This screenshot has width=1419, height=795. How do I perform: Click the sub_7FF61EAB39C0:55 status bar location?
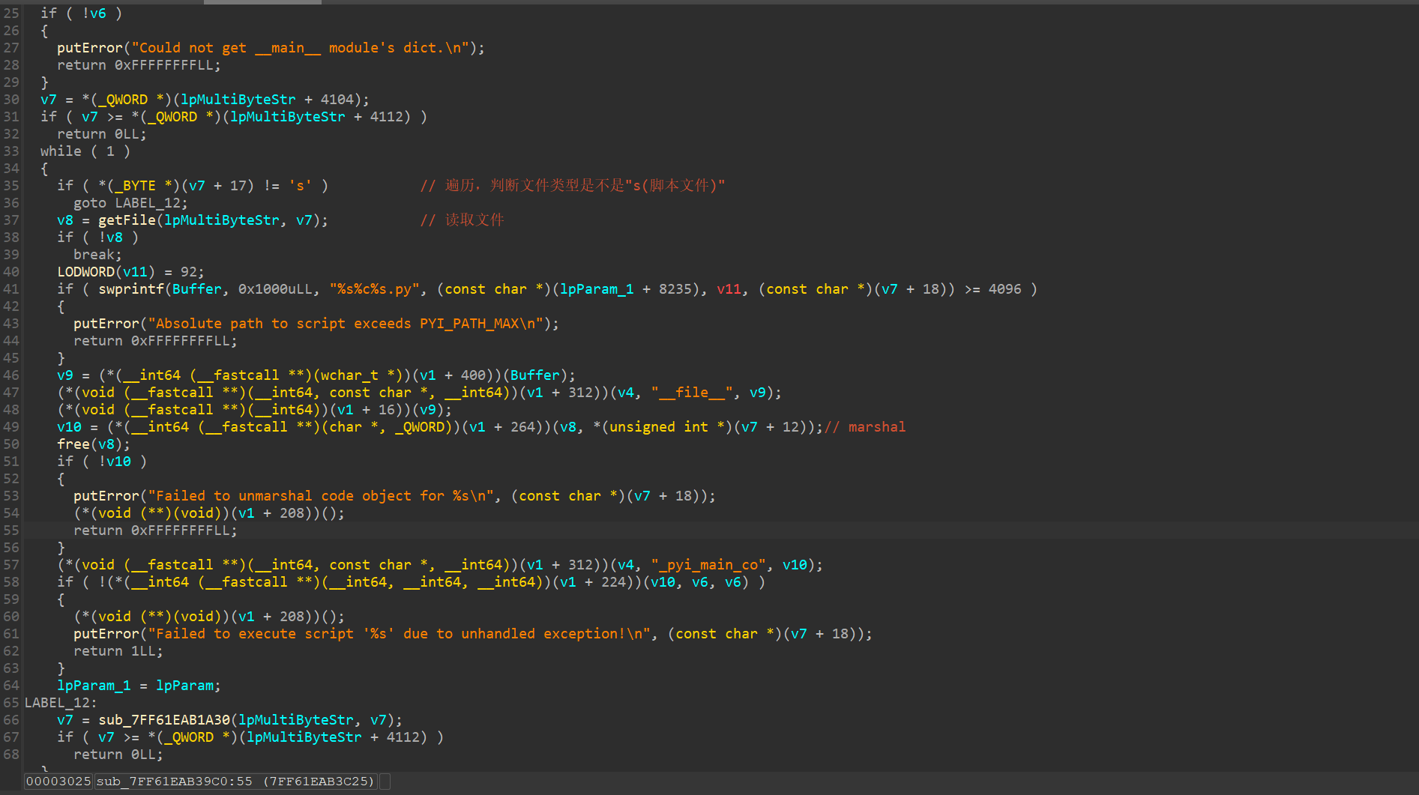[x=174, y=782]
